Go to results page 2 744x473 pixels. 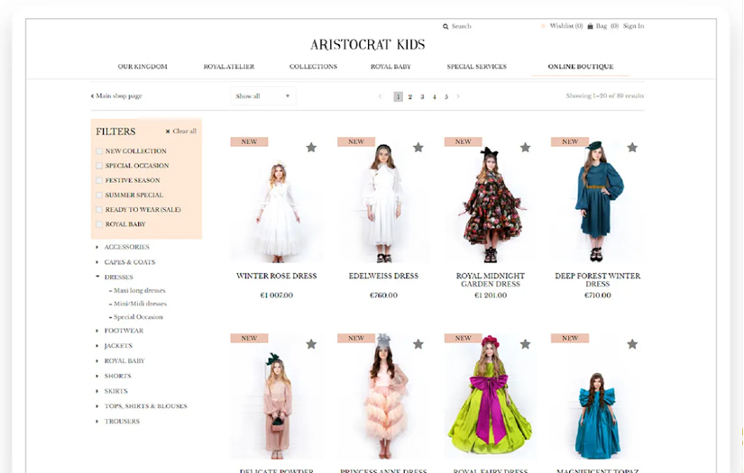tap(410, 96)
